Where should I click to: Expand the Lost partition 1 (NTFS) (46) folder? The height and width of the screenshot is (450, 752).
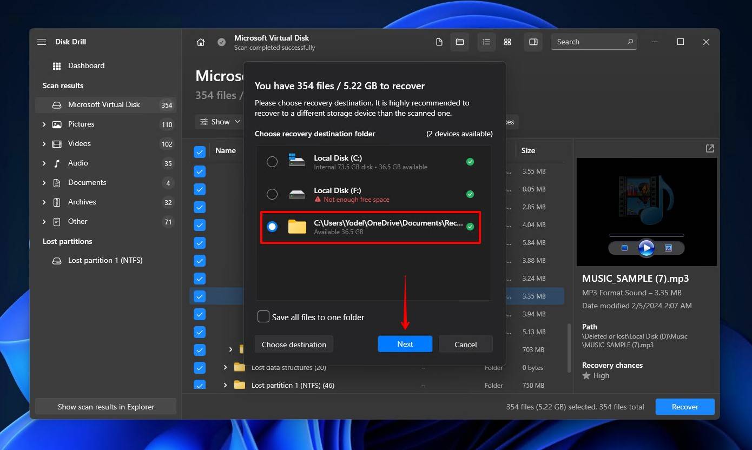(225, 386)
